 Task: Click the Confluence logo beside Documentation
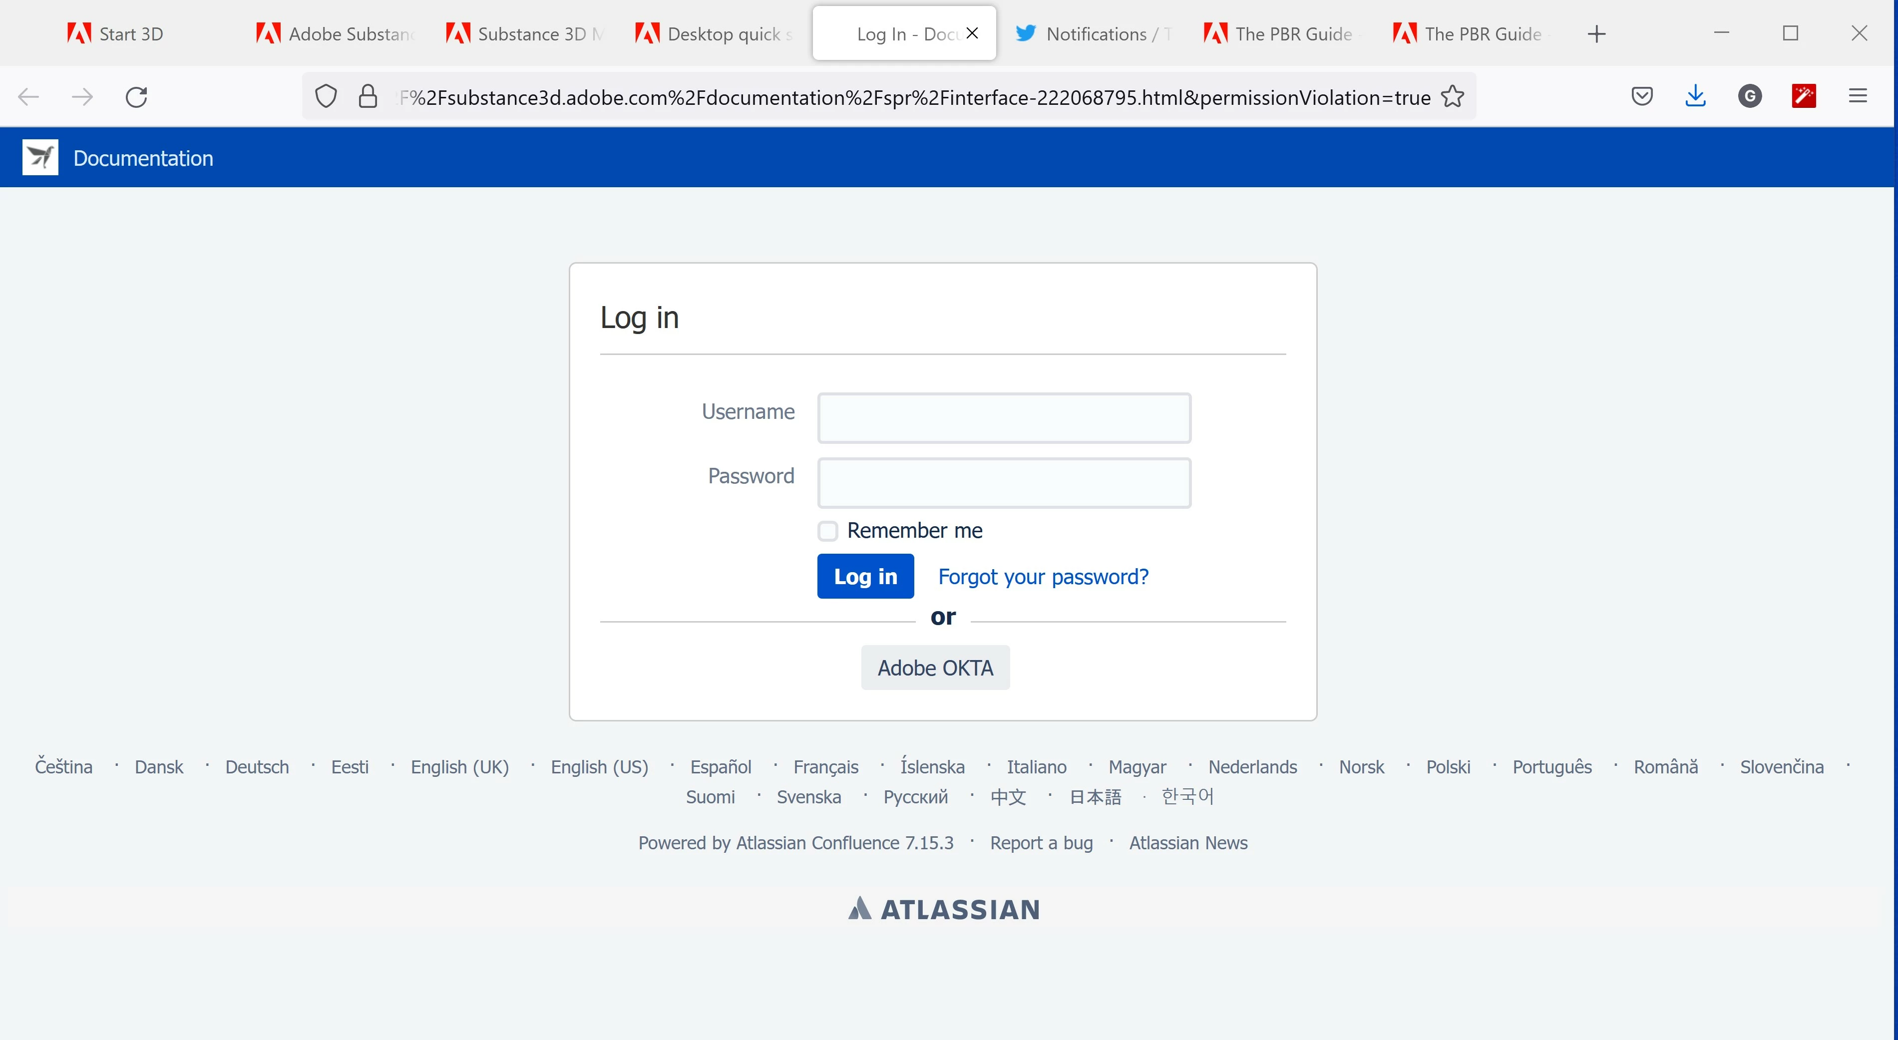click(40, 158)
